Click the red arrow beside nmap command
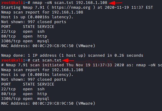This screenshot has width=162, height=111. [x=116, y=3]
